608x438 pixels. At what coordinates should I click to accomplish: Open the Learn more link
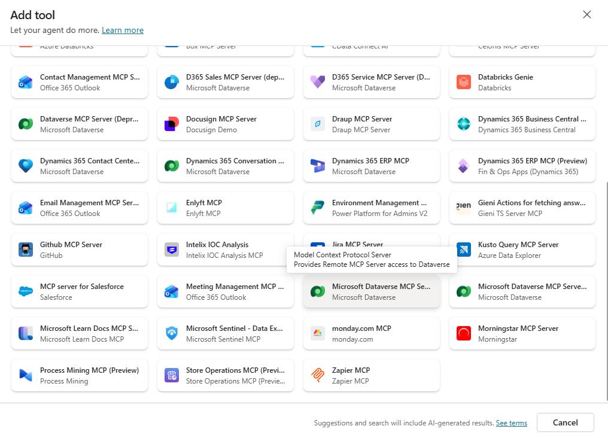click(122, 31)
